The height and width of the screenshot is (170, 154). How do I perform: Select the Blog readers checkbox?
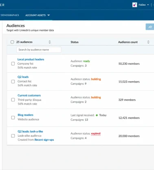(13, 118)
